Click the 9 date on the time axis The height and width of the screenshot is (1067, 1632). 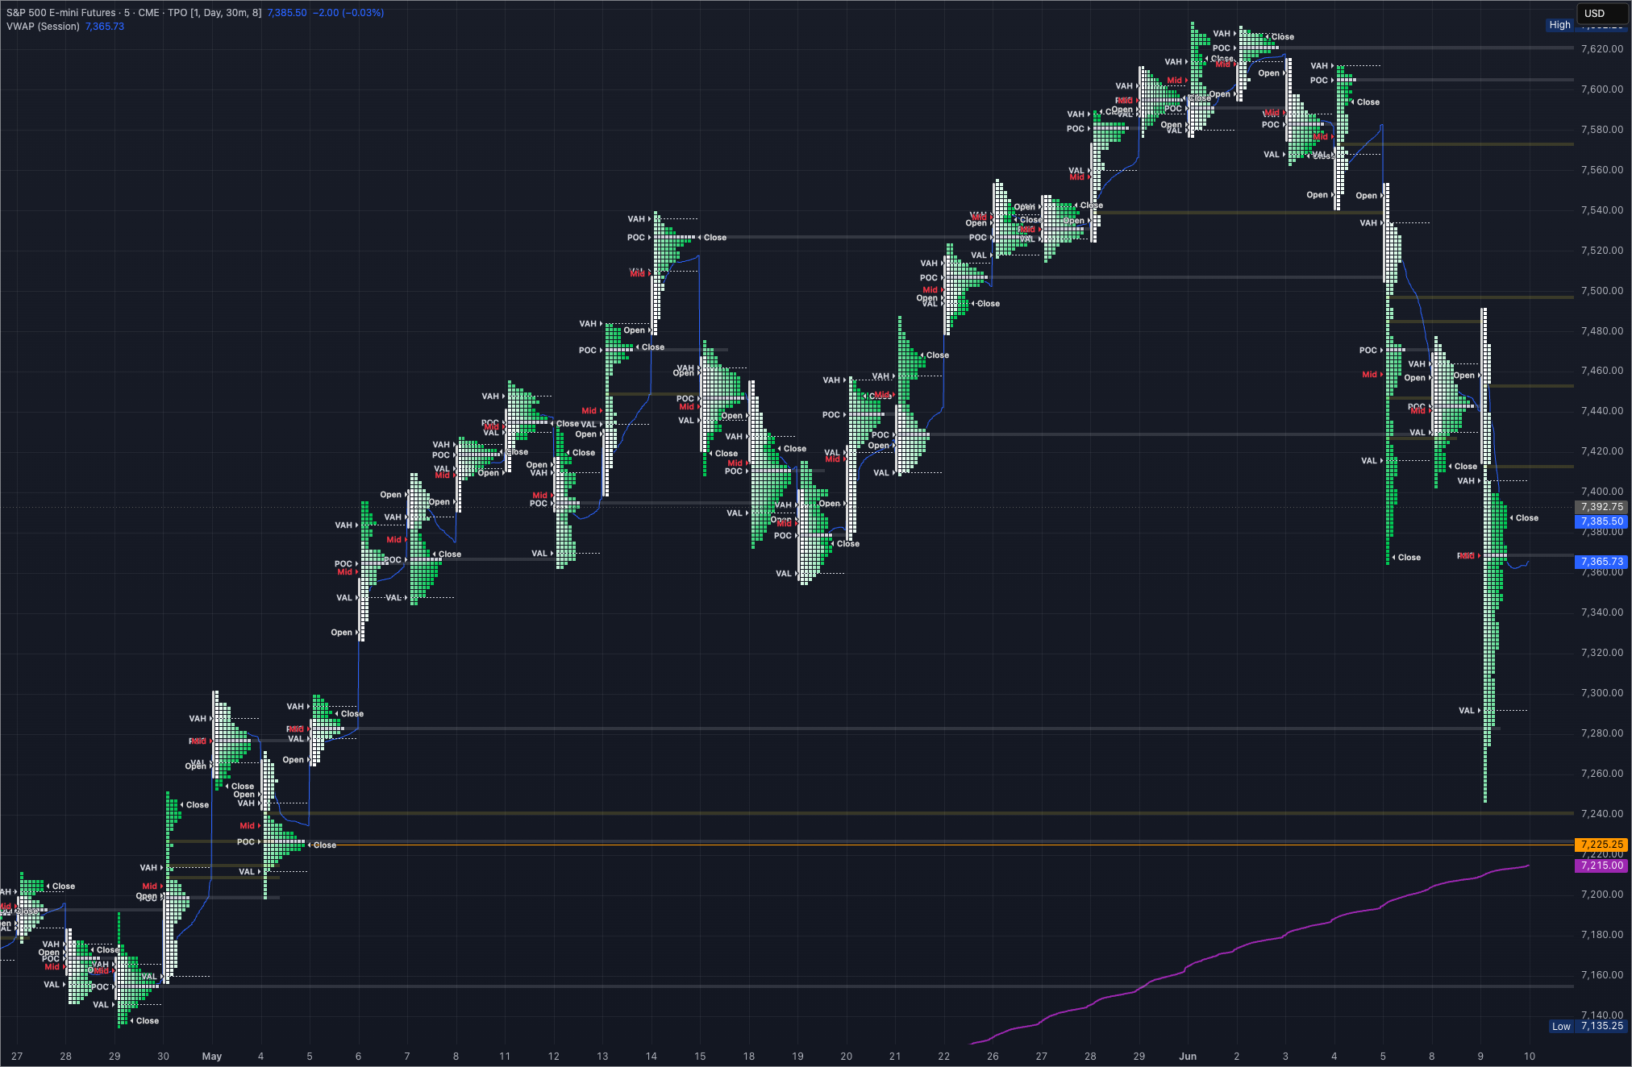coord(1480,1057)
